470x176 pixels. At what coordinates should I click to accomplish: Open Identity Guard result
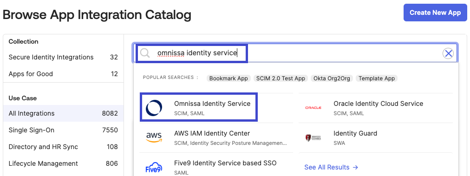click(376, 137)
